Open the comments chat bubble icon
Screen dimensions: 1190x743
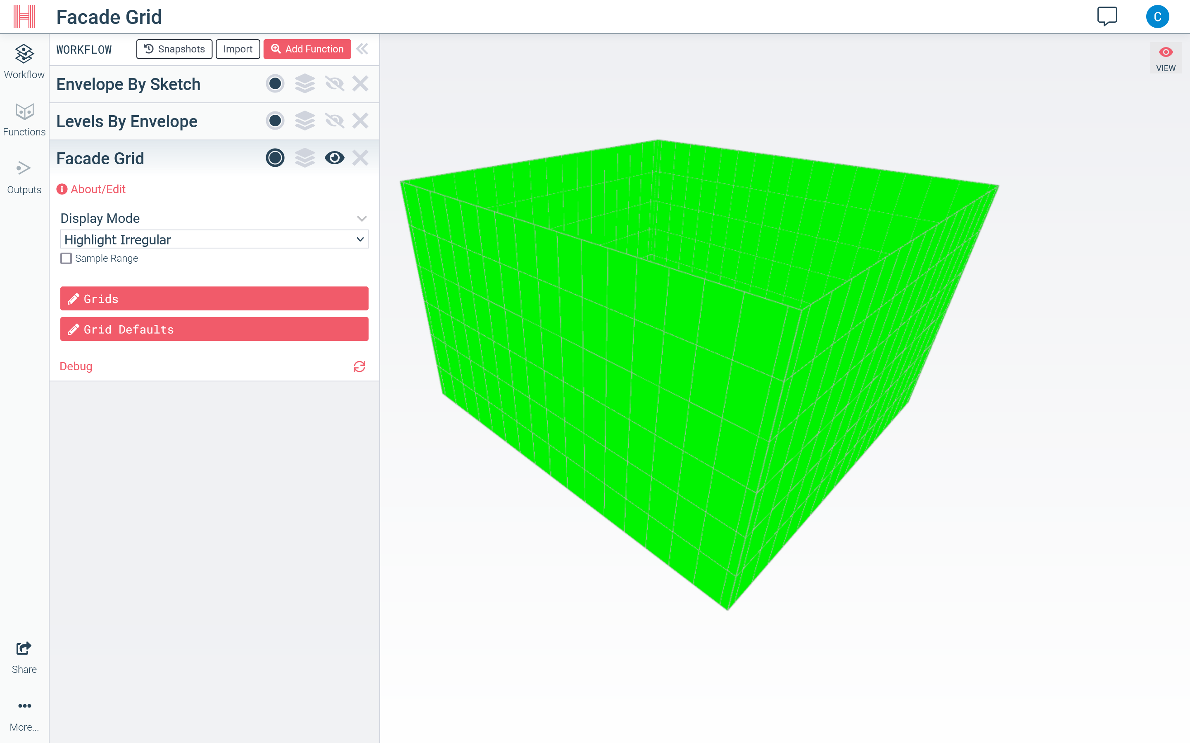(x=1107, y=16)
